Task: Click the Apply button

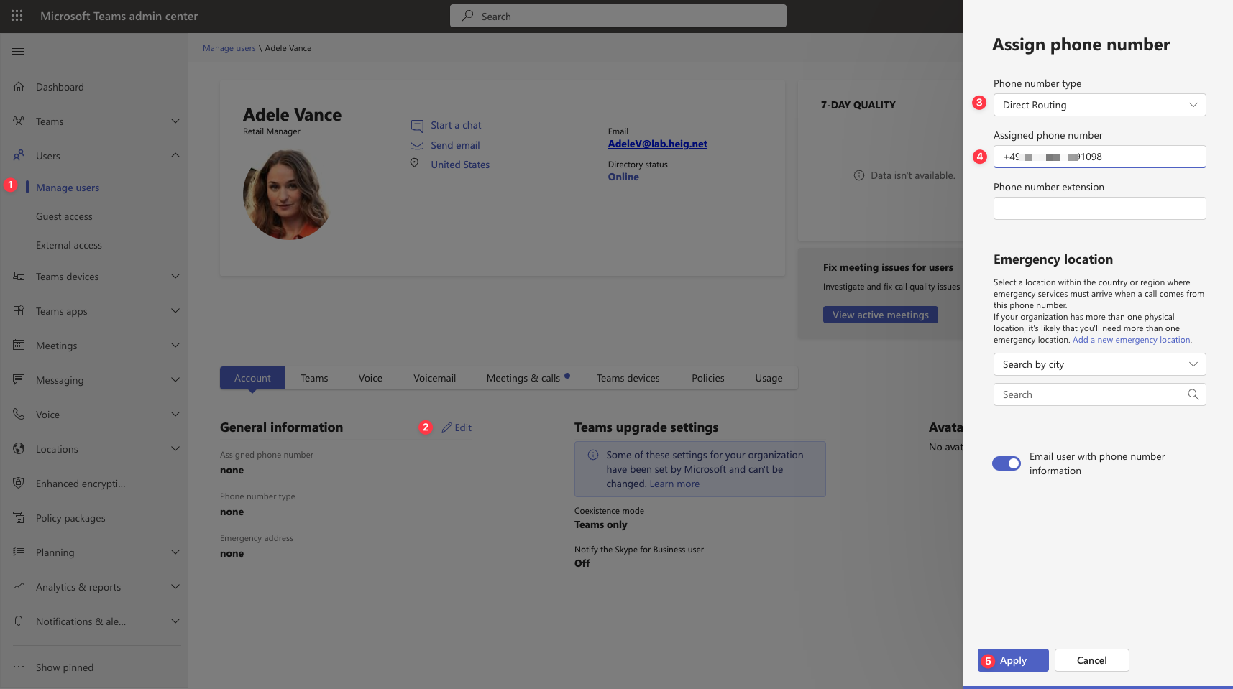Action: click(x=1013, y=660)
